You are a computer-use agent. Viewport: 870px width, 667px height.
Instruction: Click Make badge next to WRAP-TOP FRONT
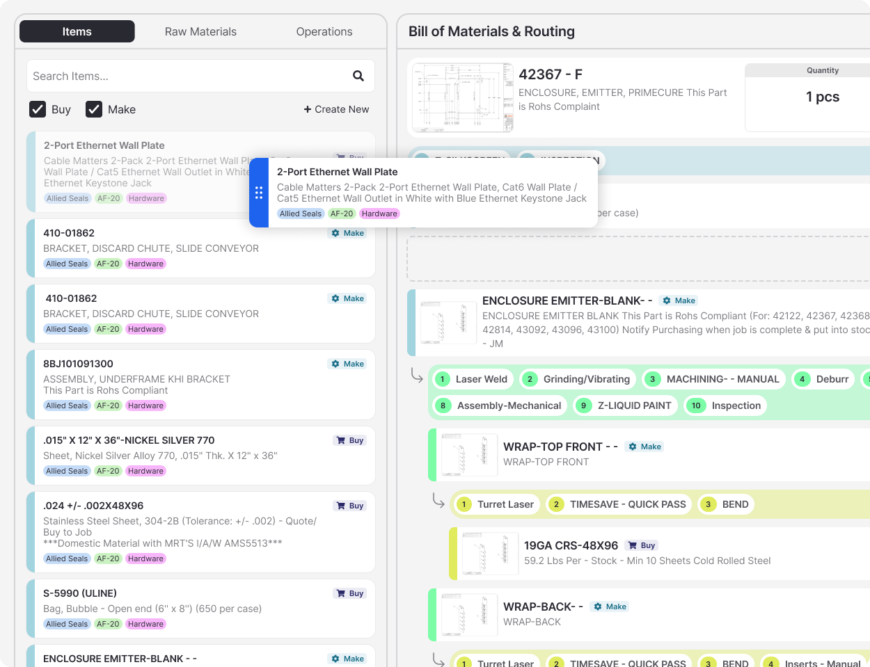644,447
